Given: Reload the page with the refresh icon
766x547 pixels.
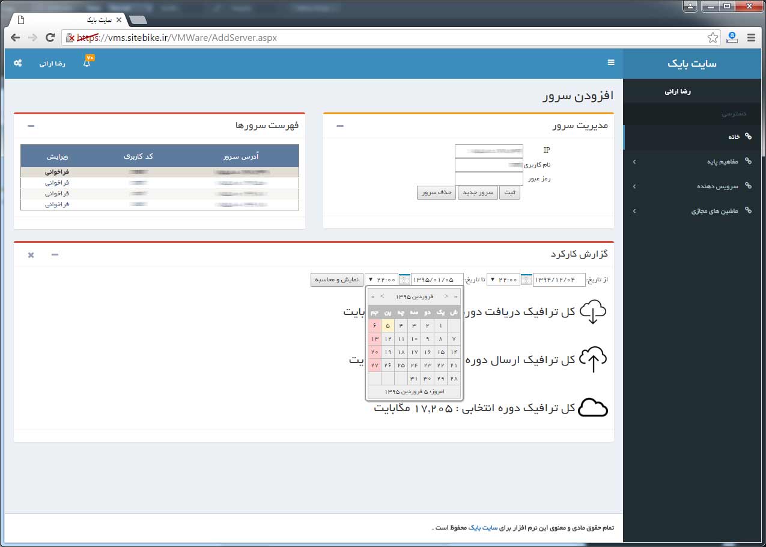Looking at the screenshot, I should (50, 37).
